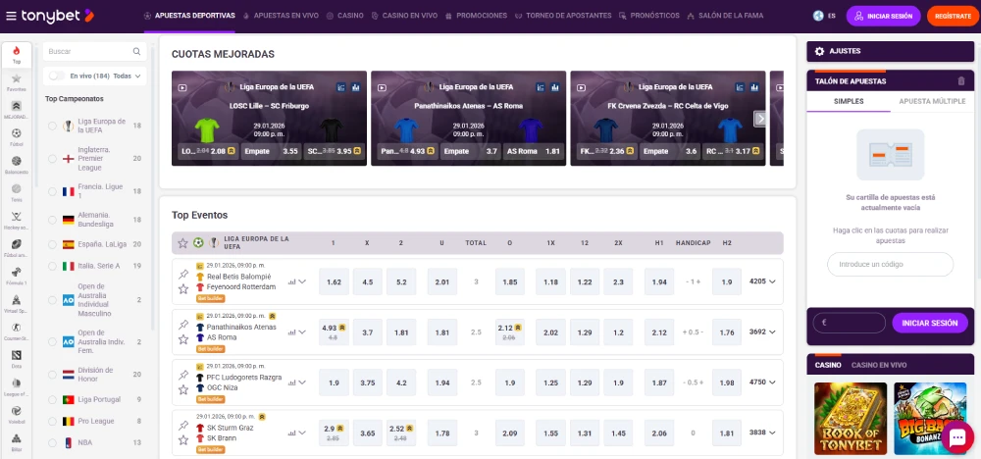Viewport: 981px width, 459px height.
Task: Bet on AS Roma at 1.81 in Cuotas Mejoradas
Action: pyautogui.click(x=534, y=151)
